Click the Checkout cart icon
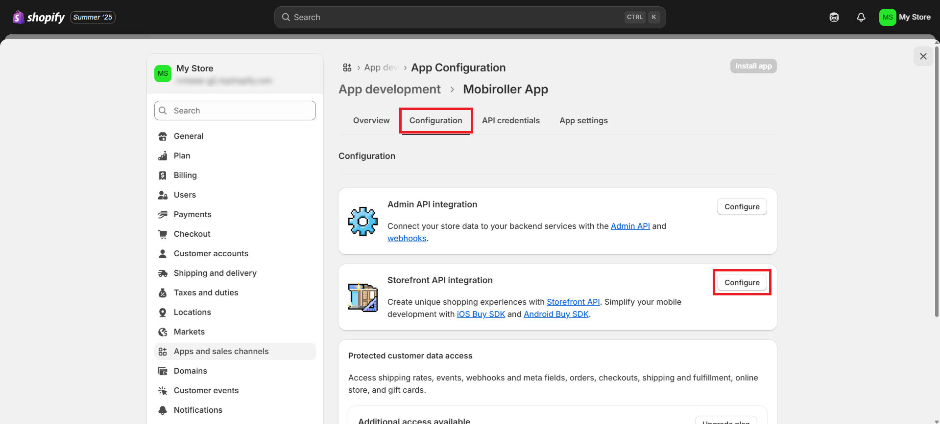Image resolution: width=940 pixels, height=424 pixels. tap(163, 234)
